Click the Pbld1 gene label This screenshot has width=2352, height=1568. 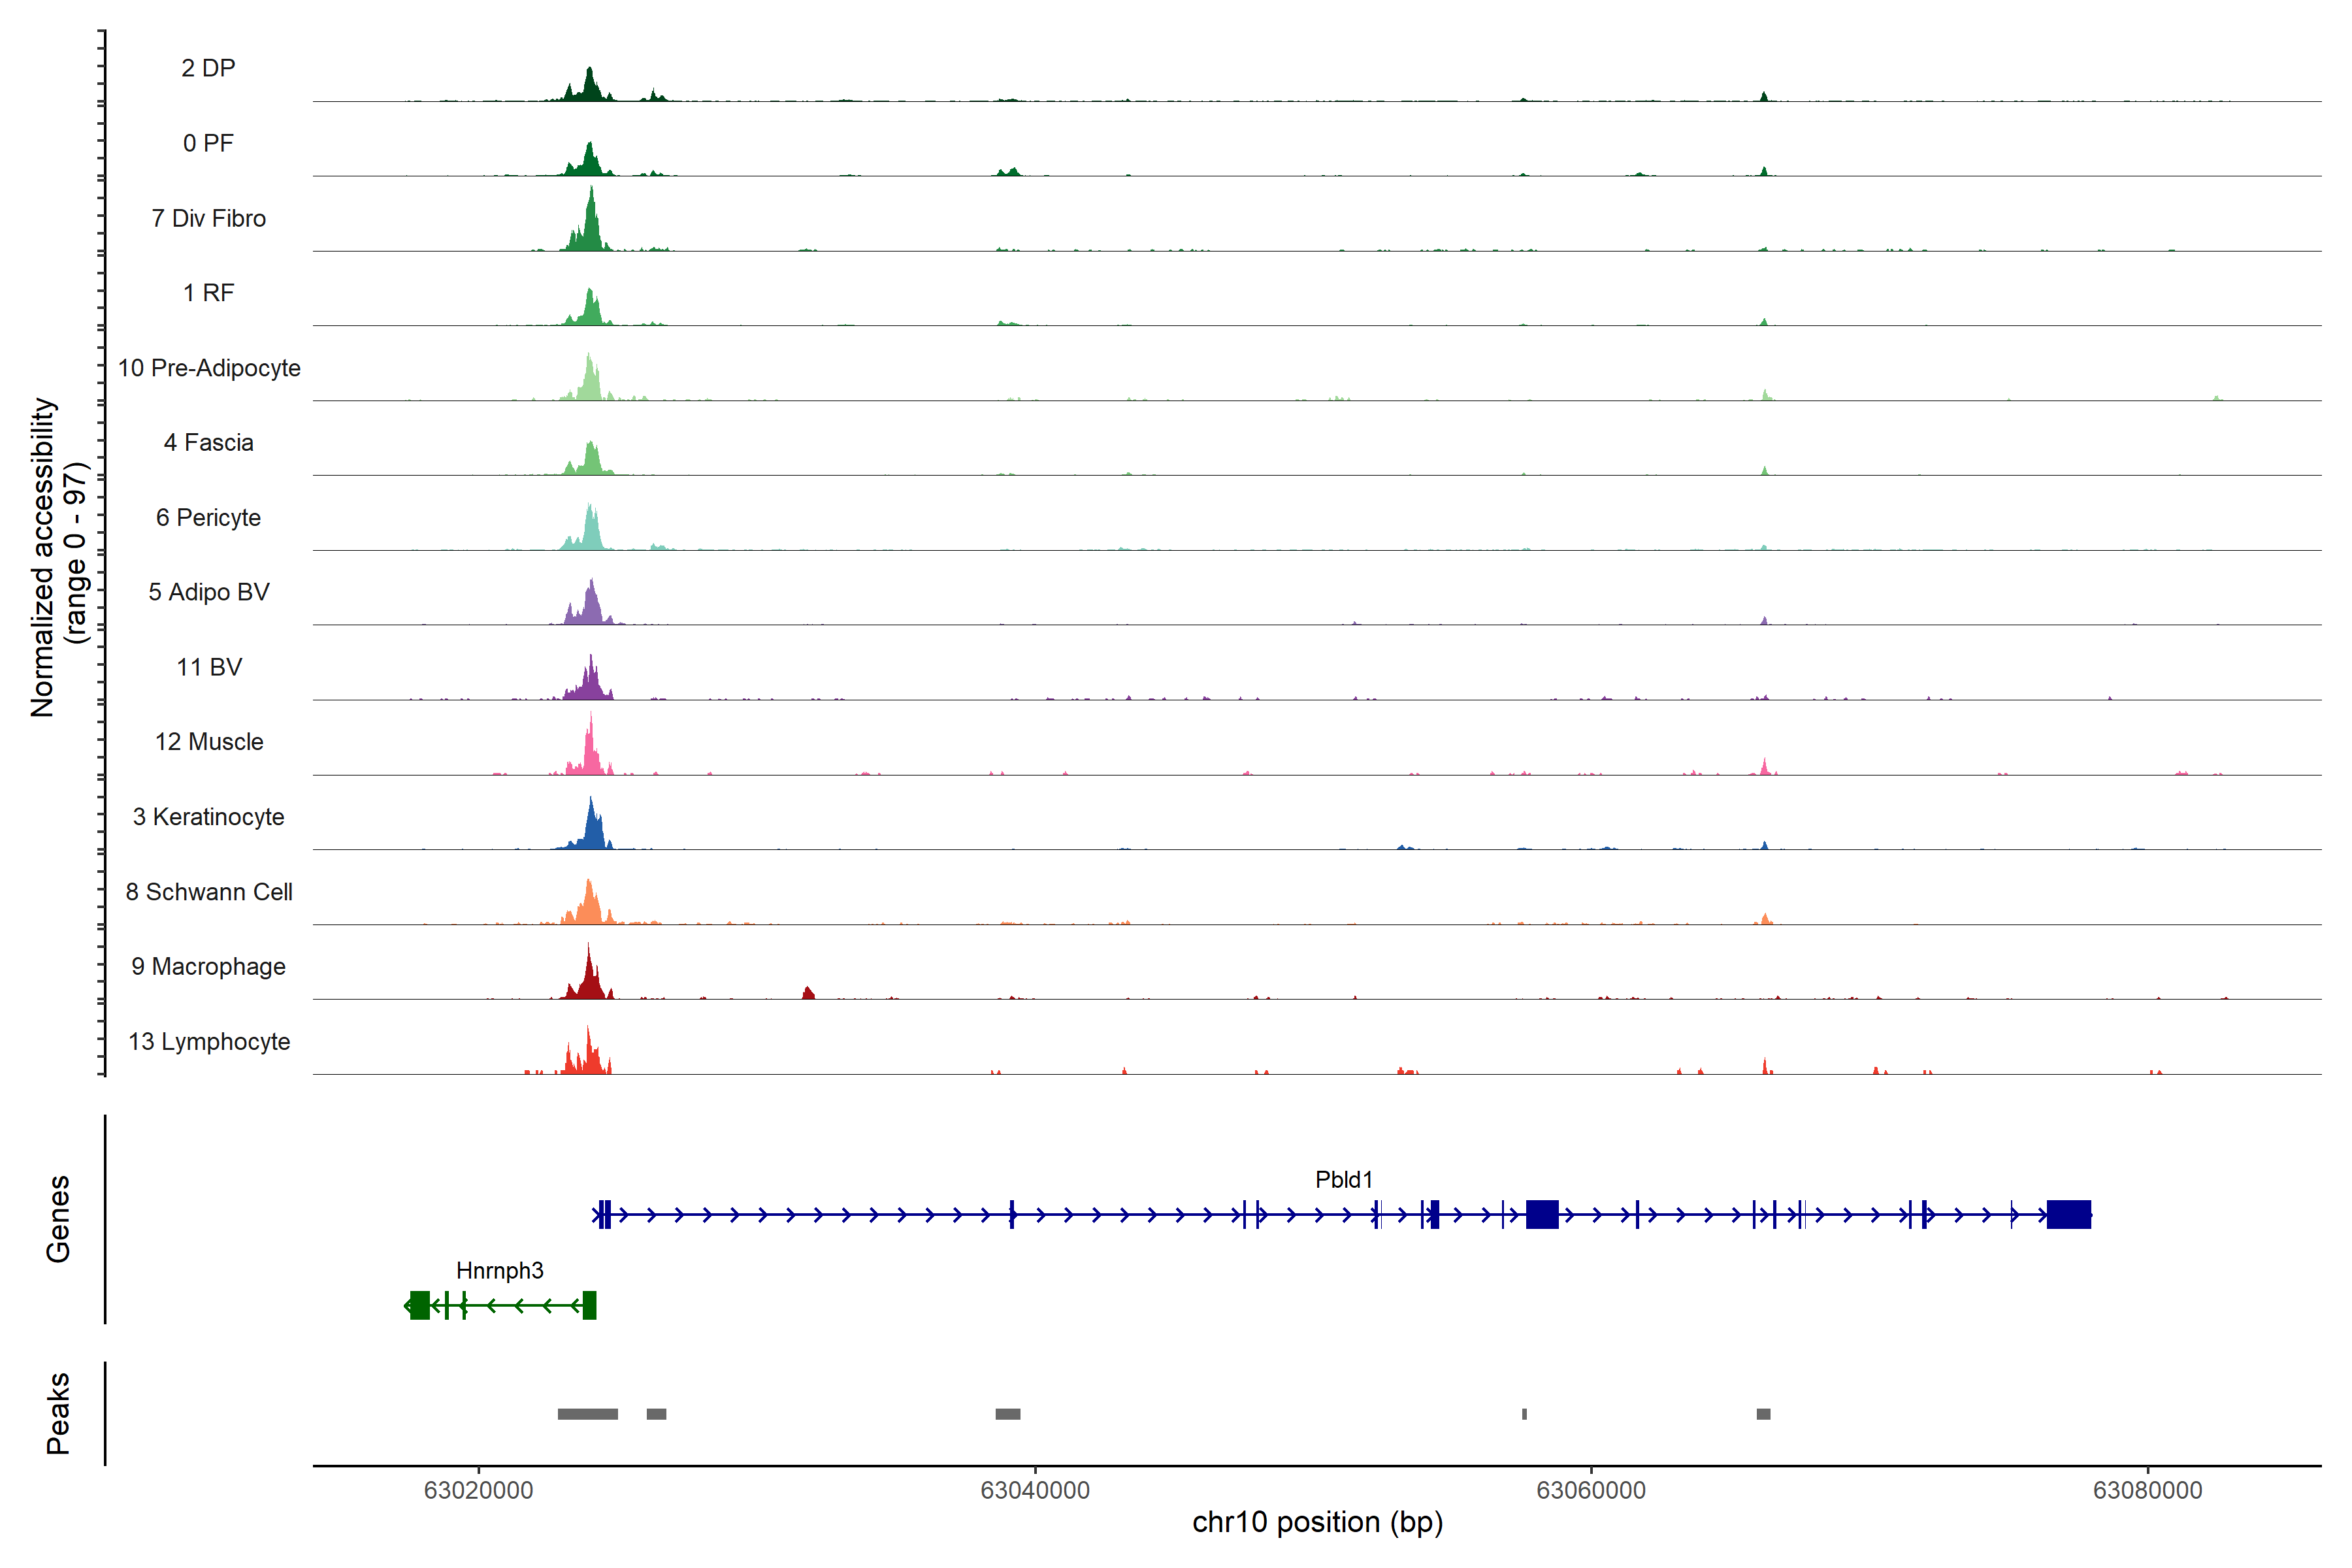click(x=1343, y=1179)
